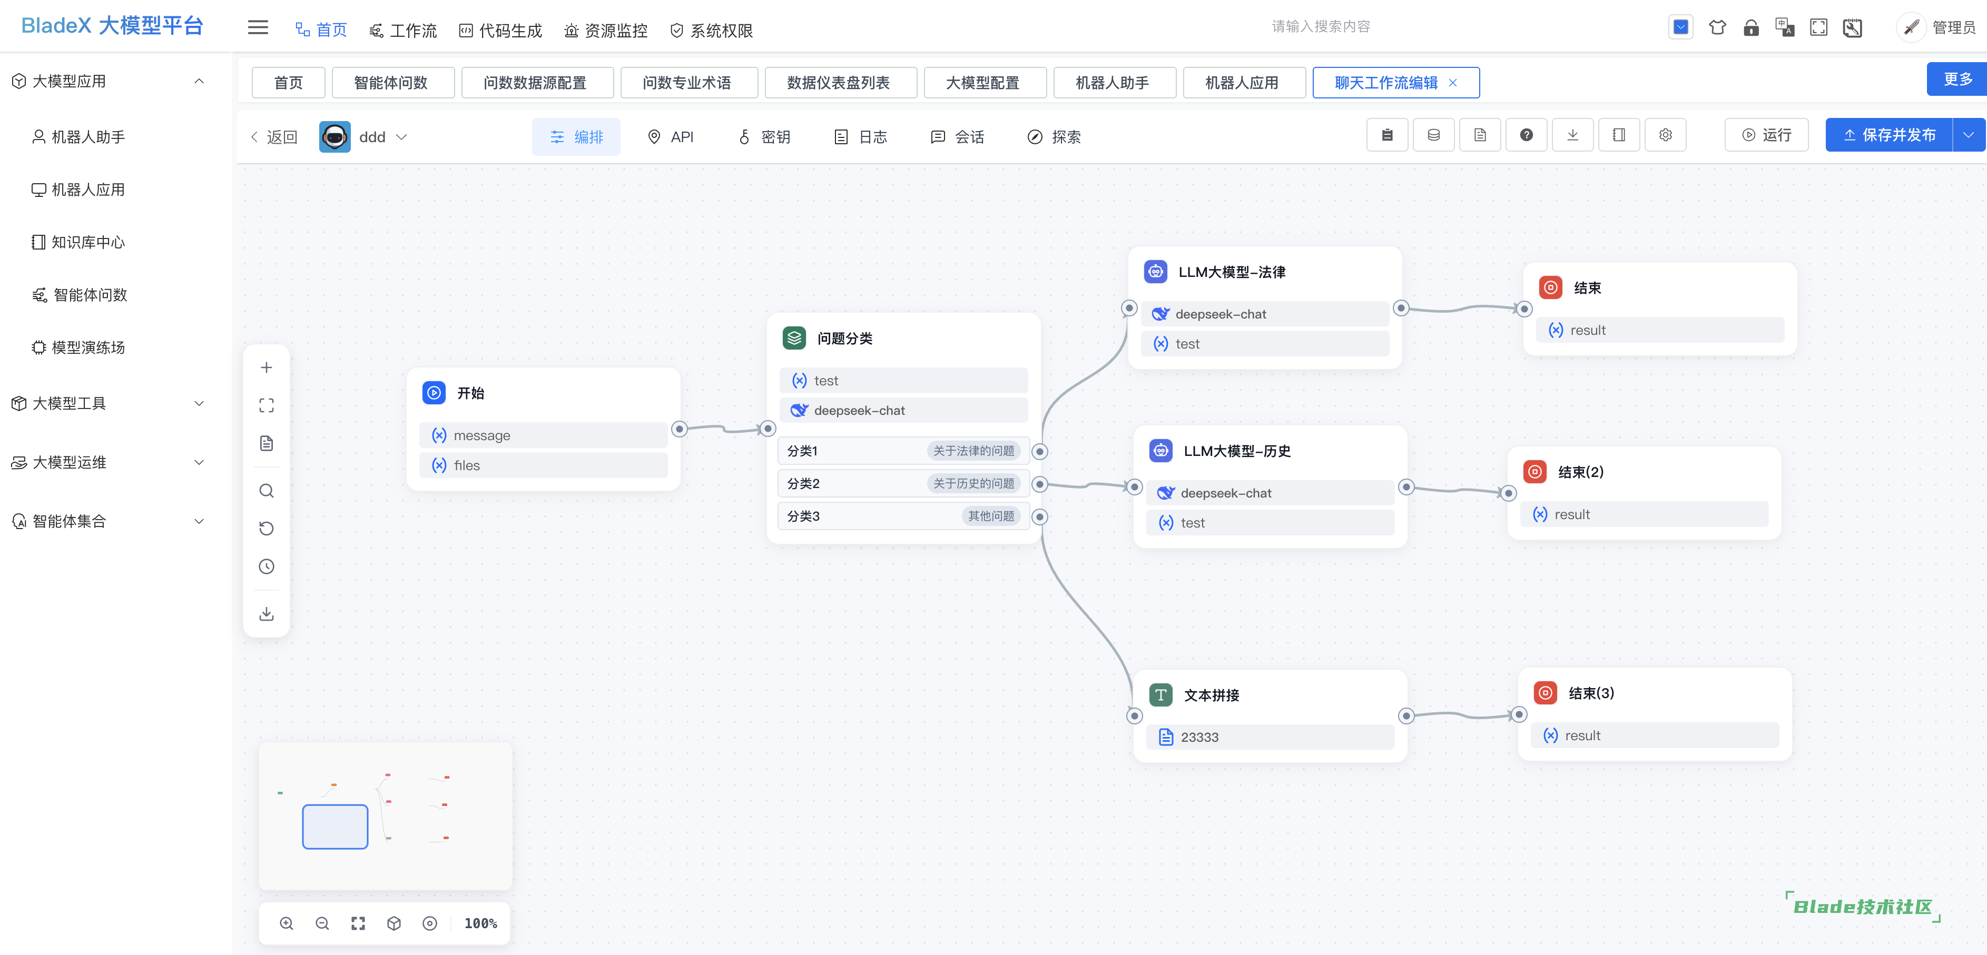
Task: Select the 分类2 关于历史的问题 row
Action: coord(902,484)
